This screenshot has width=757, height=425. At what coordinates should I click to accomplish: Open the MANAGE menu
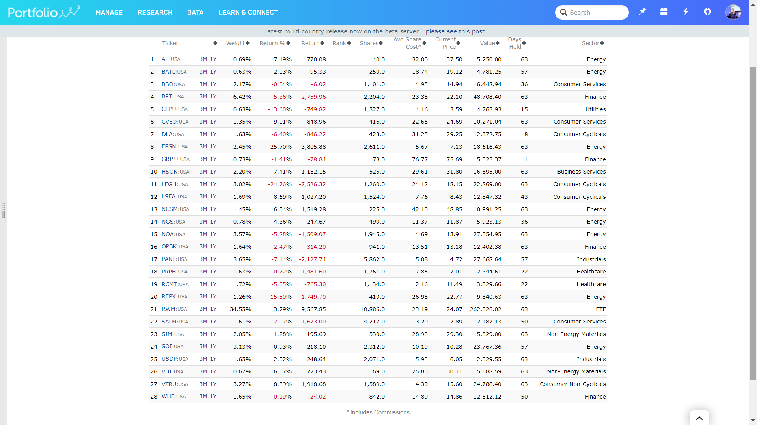[x=109, y=12]
